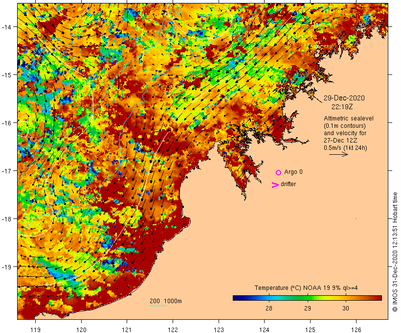Click colour bar tick label 30
The image size is (401, 333).
[x=346, y=308]
